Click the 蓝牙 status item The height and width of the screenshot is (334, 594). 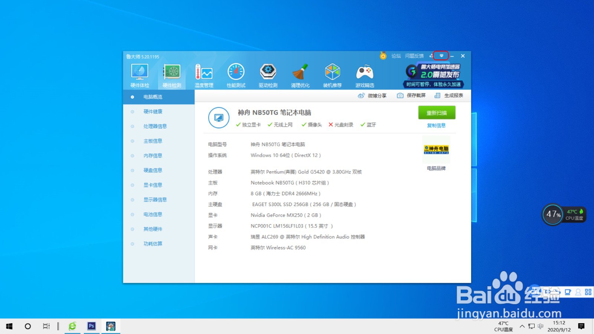pos(368,125)
